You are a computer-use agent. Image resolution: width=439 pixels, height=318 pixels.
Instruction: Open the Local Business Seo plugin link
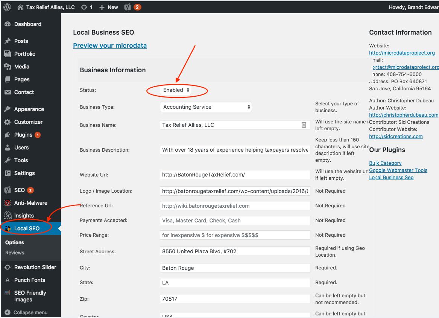tap(391, 177)
